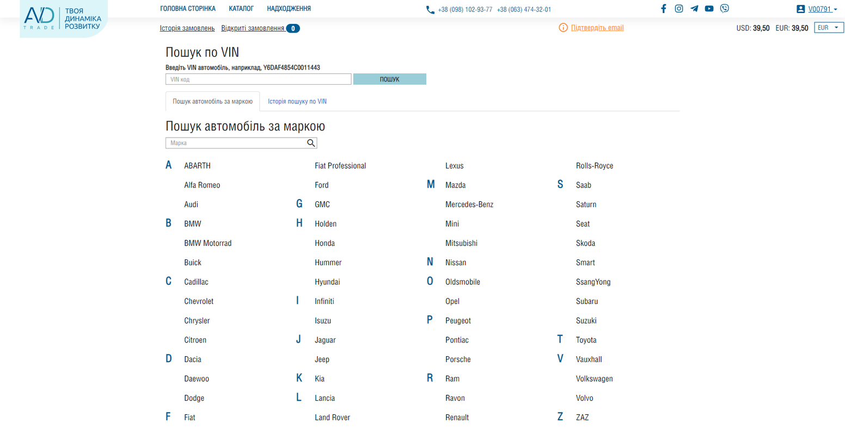The width and height of the screenshot is (845, 435).
Task: Pick the Mazda brand
Action: click(455, 185)
